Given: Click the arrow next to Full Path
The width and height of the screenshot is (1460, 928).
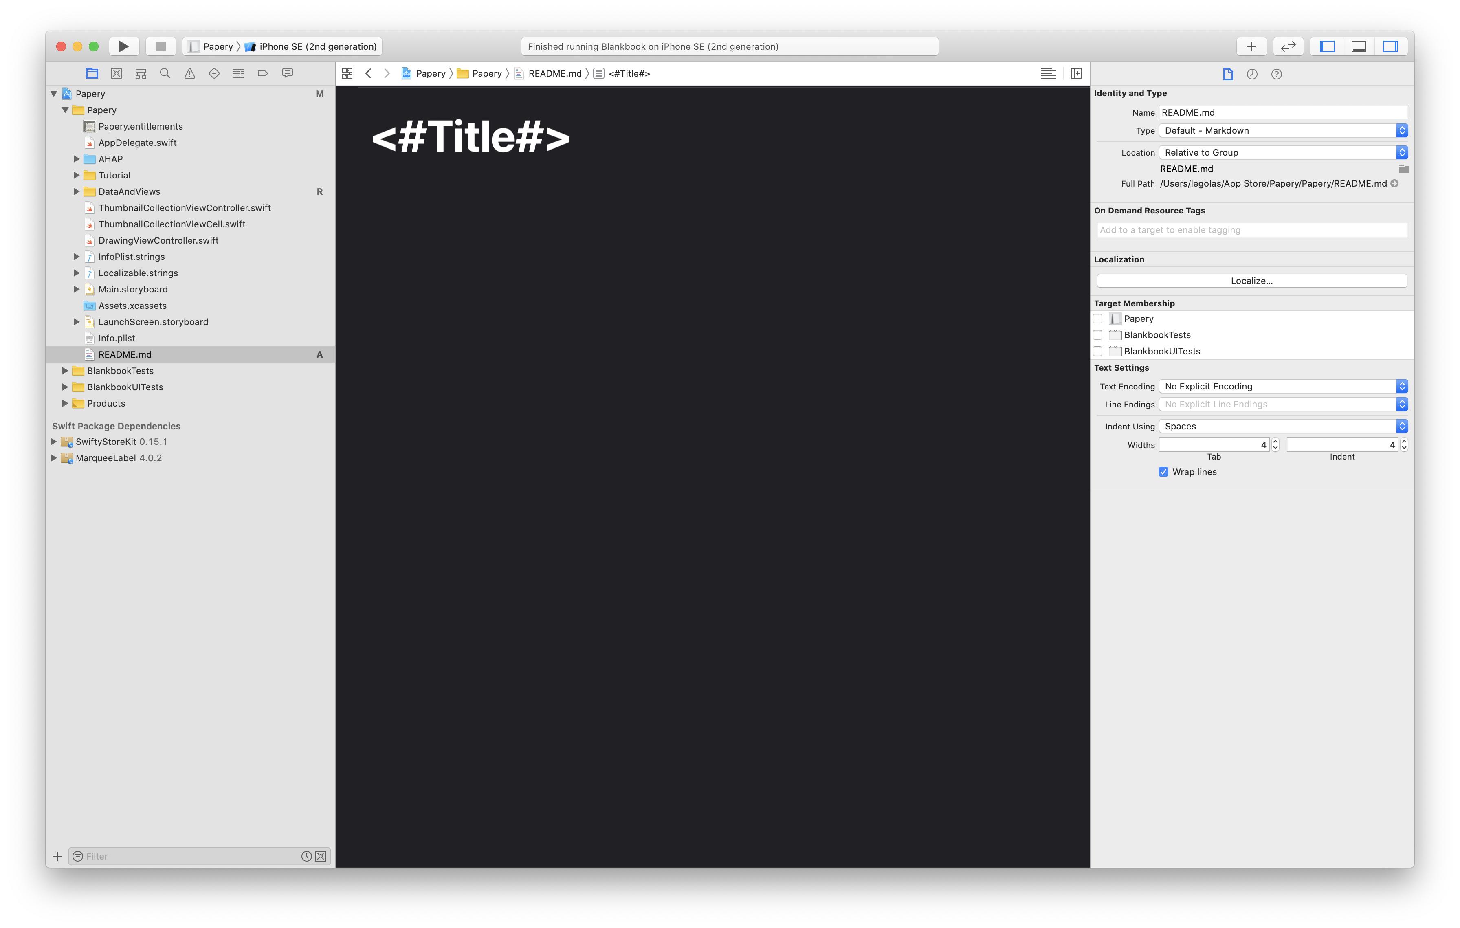Looking at the screenshot, I should coord(1394,183).
